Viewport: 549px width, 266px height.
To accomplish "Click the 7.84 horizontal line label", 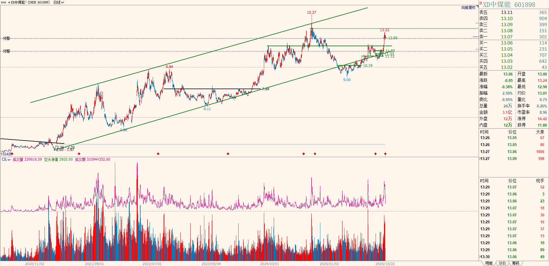I will point(266,89).
